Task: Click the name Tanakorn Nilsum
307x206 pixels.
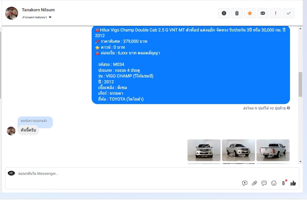Action: 38,10
